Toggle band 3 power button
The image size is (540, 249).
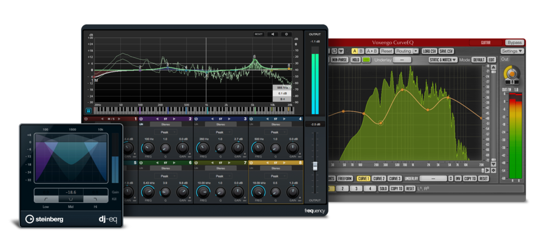click(196, 119)
